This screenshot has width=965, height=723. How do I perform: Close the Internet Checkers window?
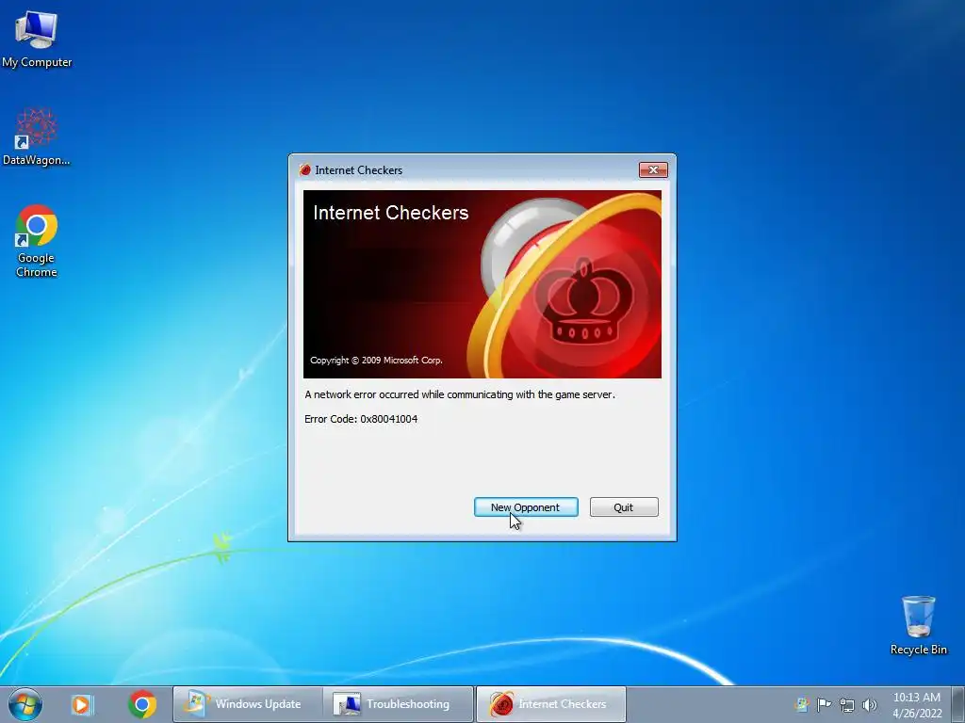[653, 169]
